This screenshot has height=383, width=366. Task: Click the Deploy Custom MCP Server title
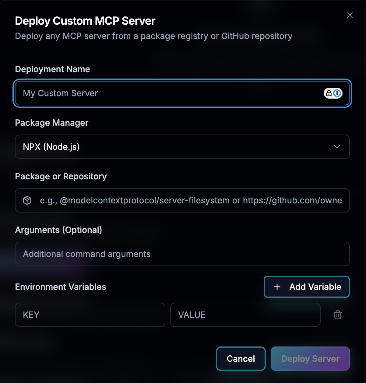tap(85, 21)
